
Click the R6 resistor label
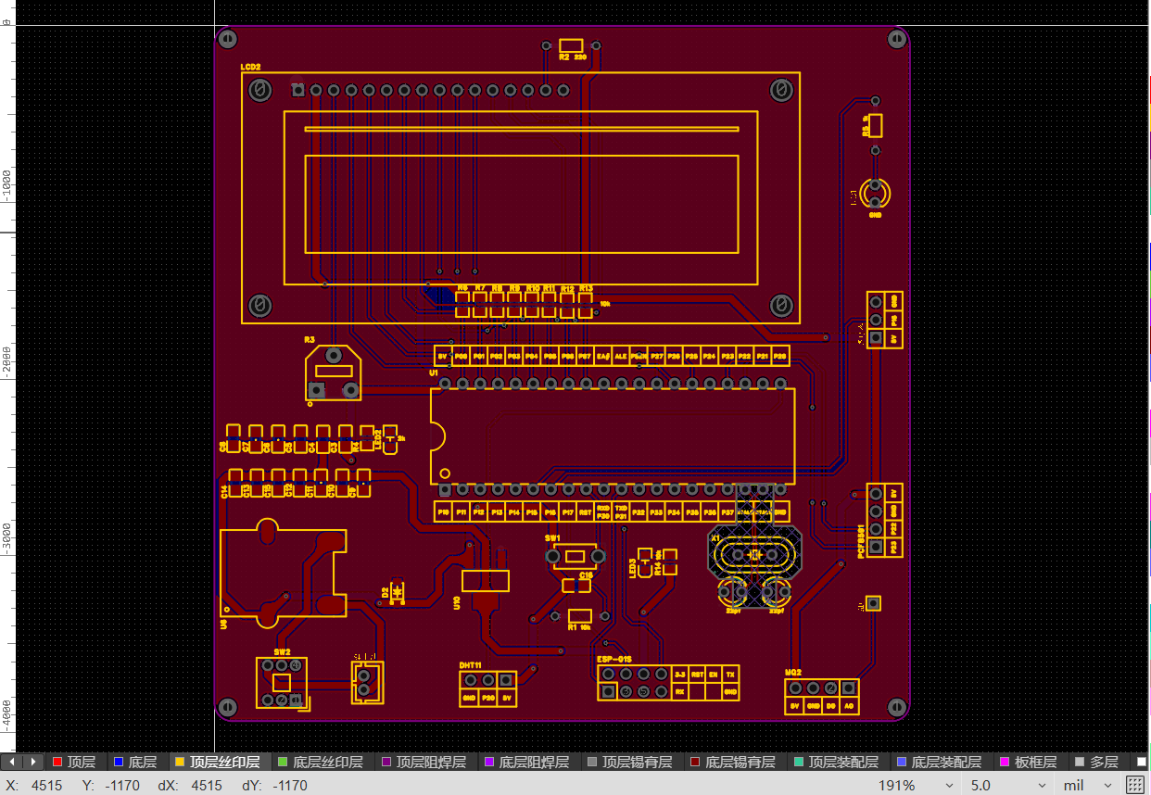click(462, 288)
